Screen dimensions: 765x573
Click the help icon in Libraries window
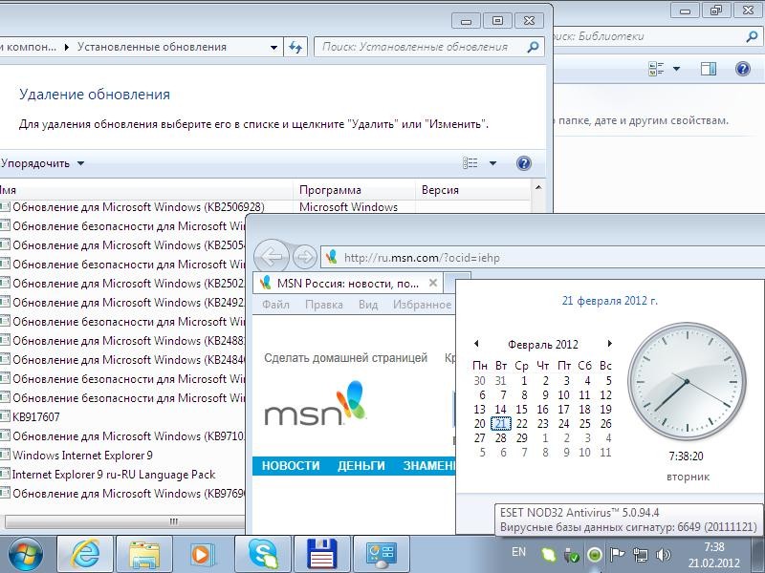click(x=743, y=69)
